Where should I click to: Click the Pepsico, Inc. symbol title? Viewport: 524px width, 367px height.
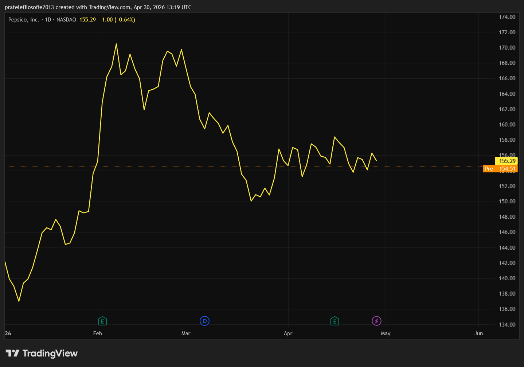(x=24, y=20)
